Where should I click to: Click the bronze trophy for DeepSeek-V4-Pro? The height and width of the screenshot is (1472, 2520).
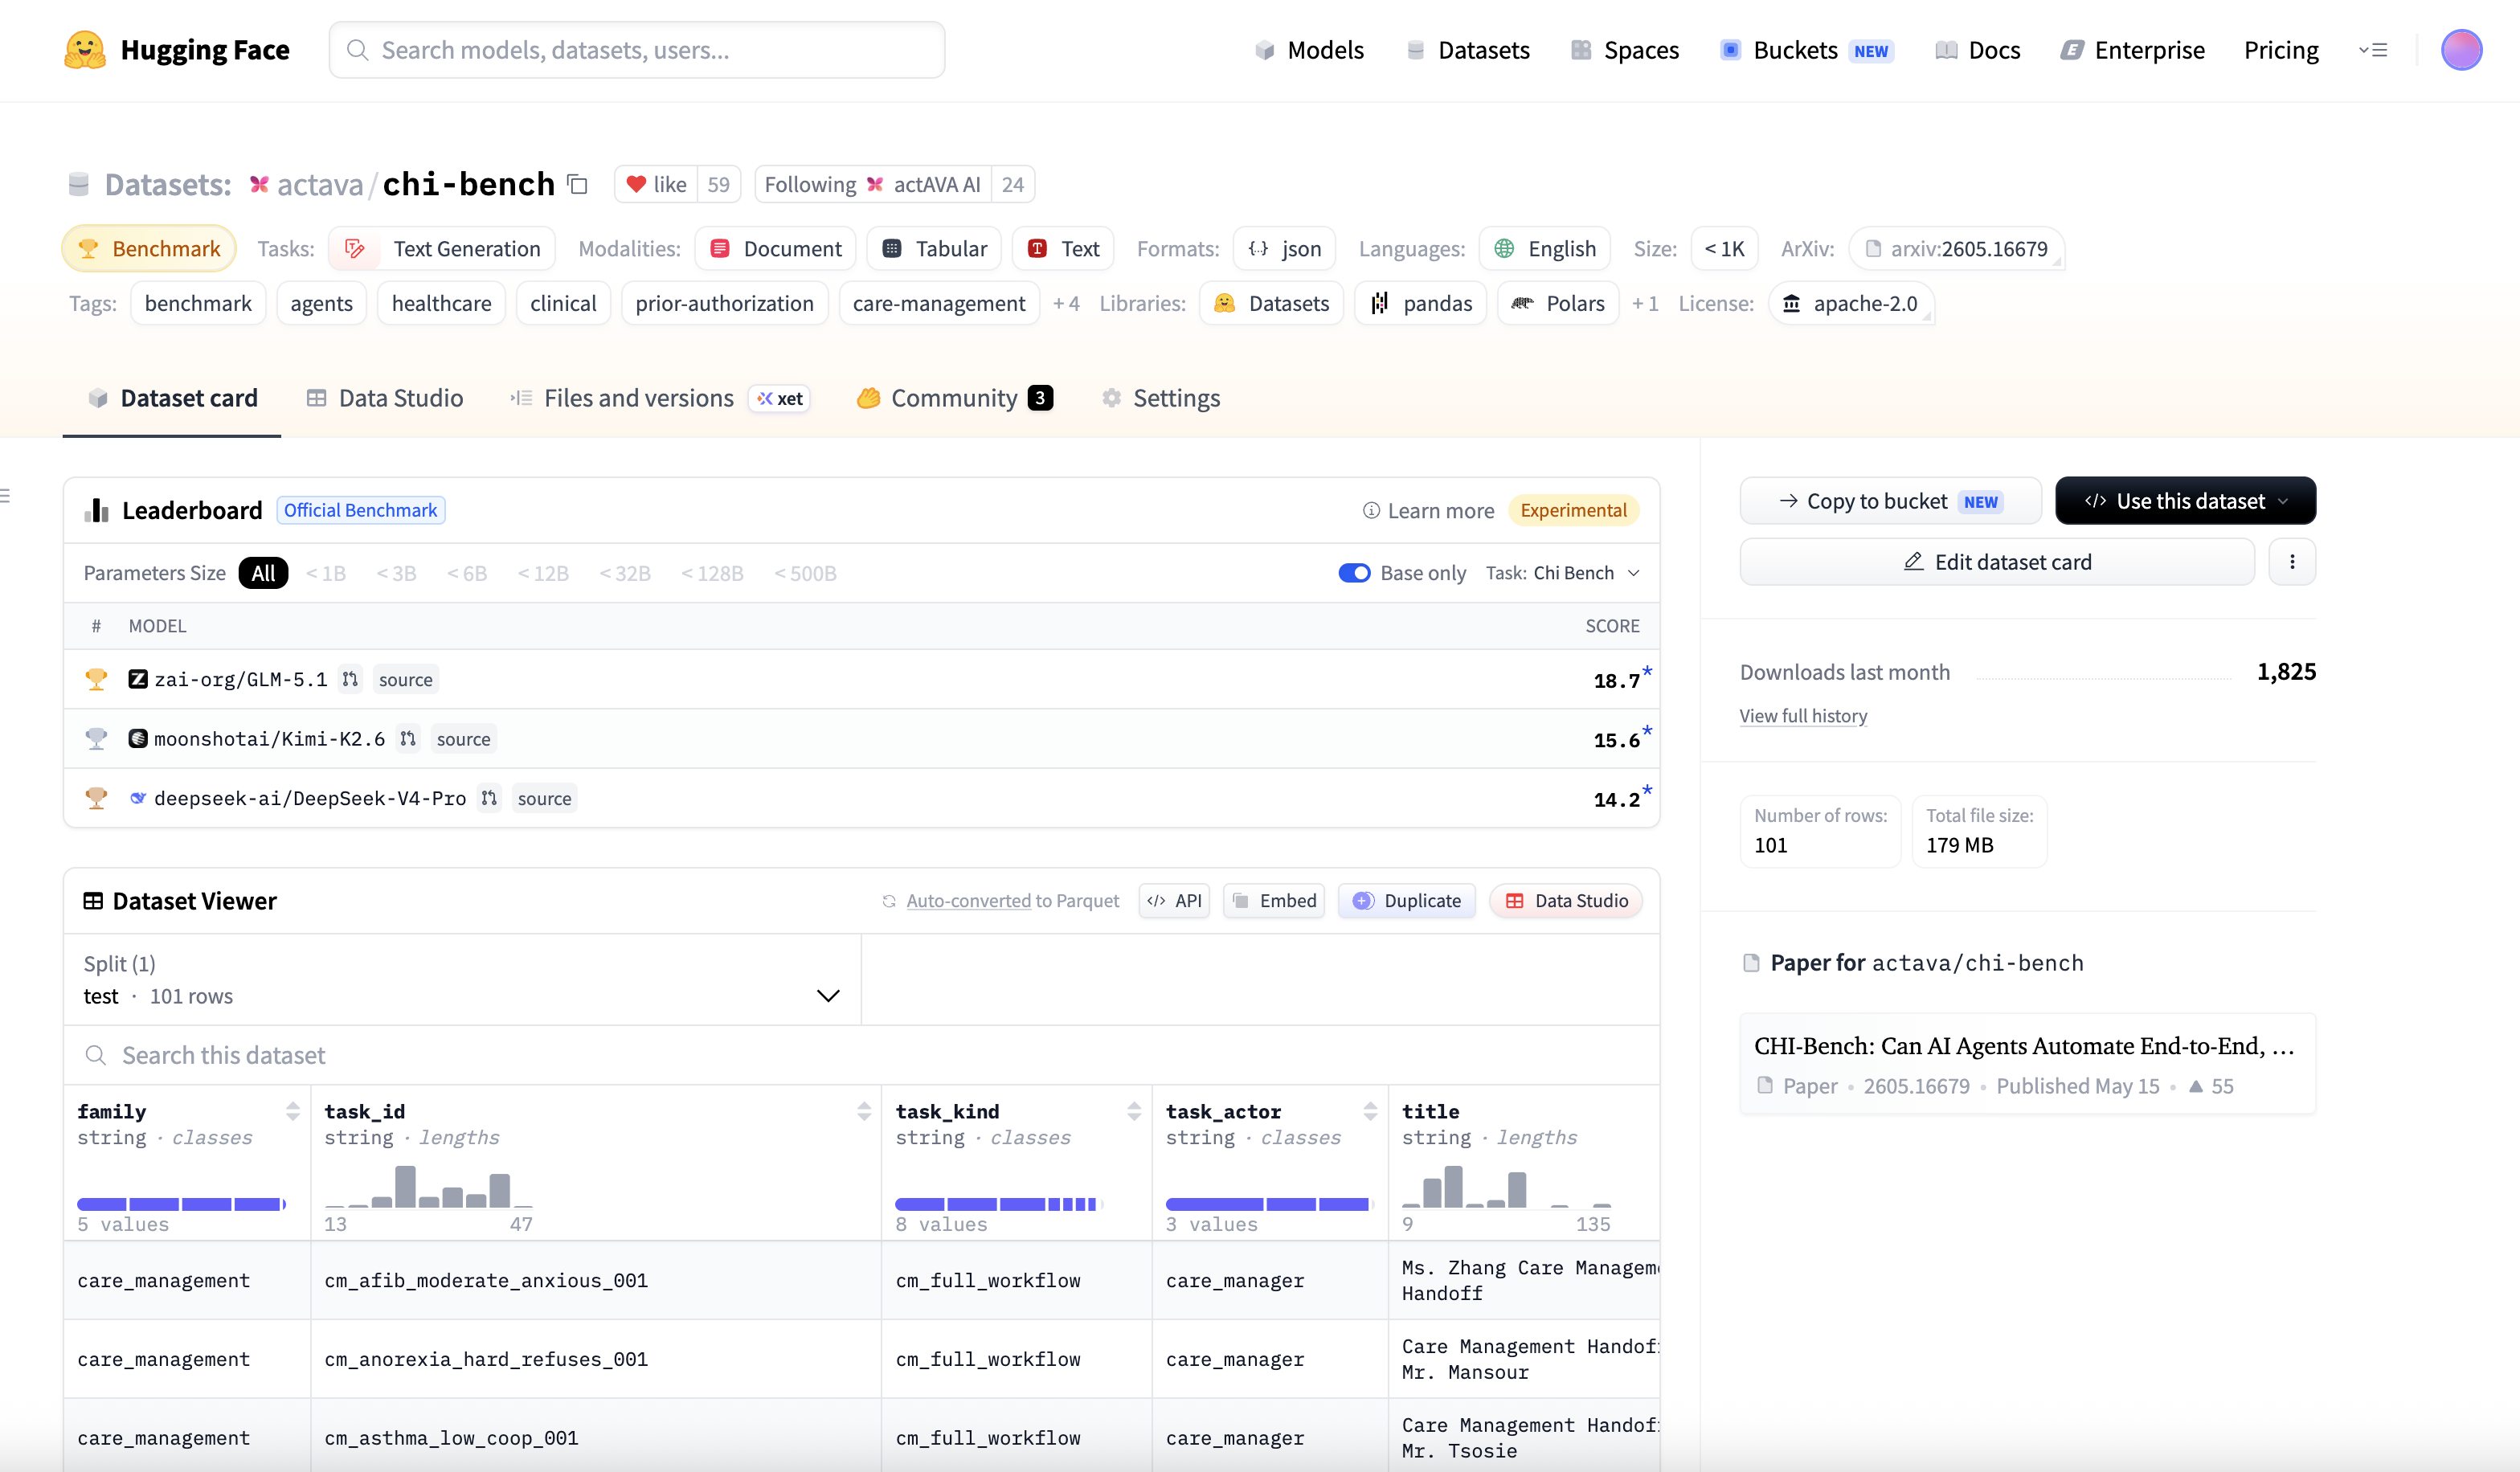[x=96, y=798]
